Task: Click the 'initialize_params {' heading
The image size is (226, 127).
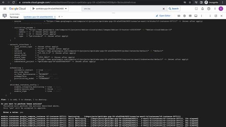Action: tap(25, 28)
